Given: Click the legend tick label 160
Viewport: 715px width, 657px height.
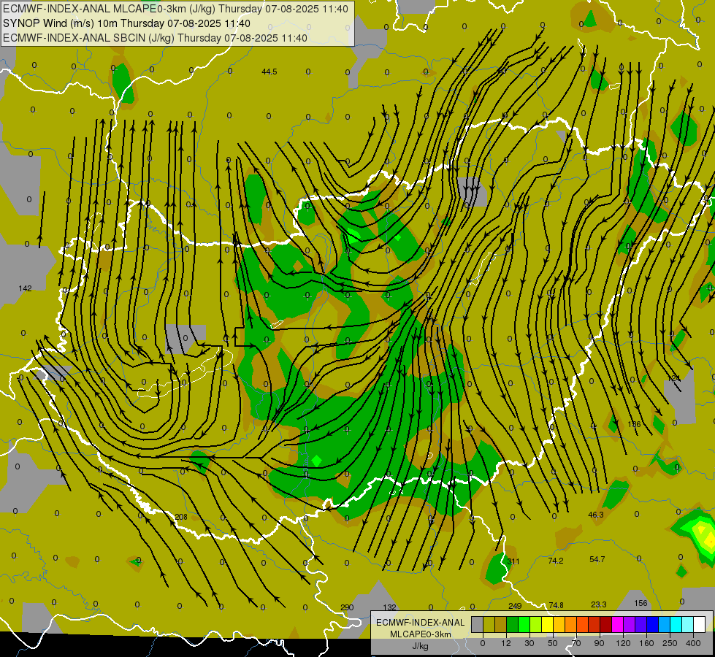Looking at the screenshot, I should 646,643.
